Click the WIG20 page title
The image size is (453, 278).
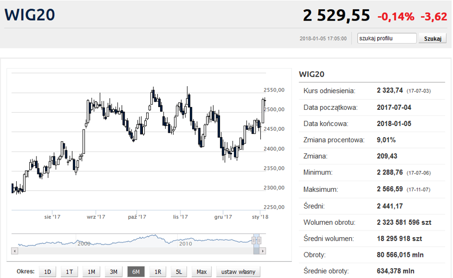pyautogui.click(x=30, y=15)
